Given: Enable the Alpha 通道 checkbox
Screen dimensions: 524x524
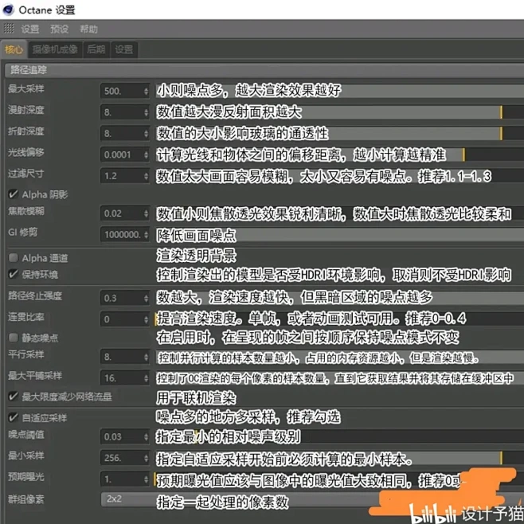Looking at the screenshot, I should click(x=12, y=258).
